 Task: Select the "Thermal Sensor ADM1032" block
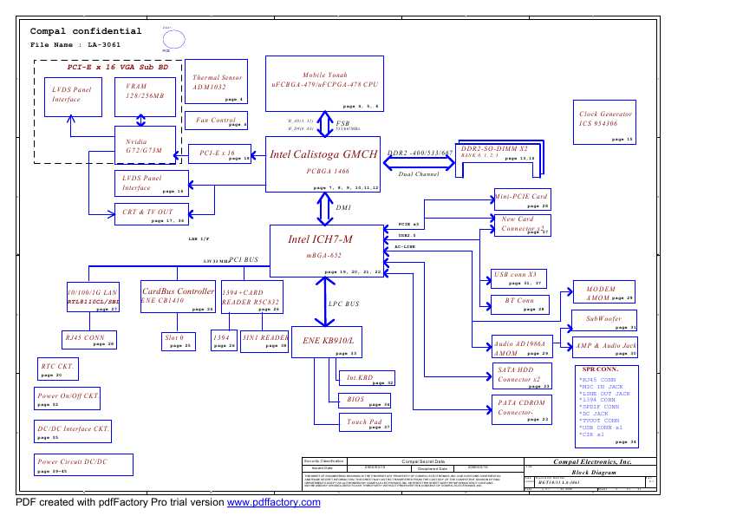216,82
